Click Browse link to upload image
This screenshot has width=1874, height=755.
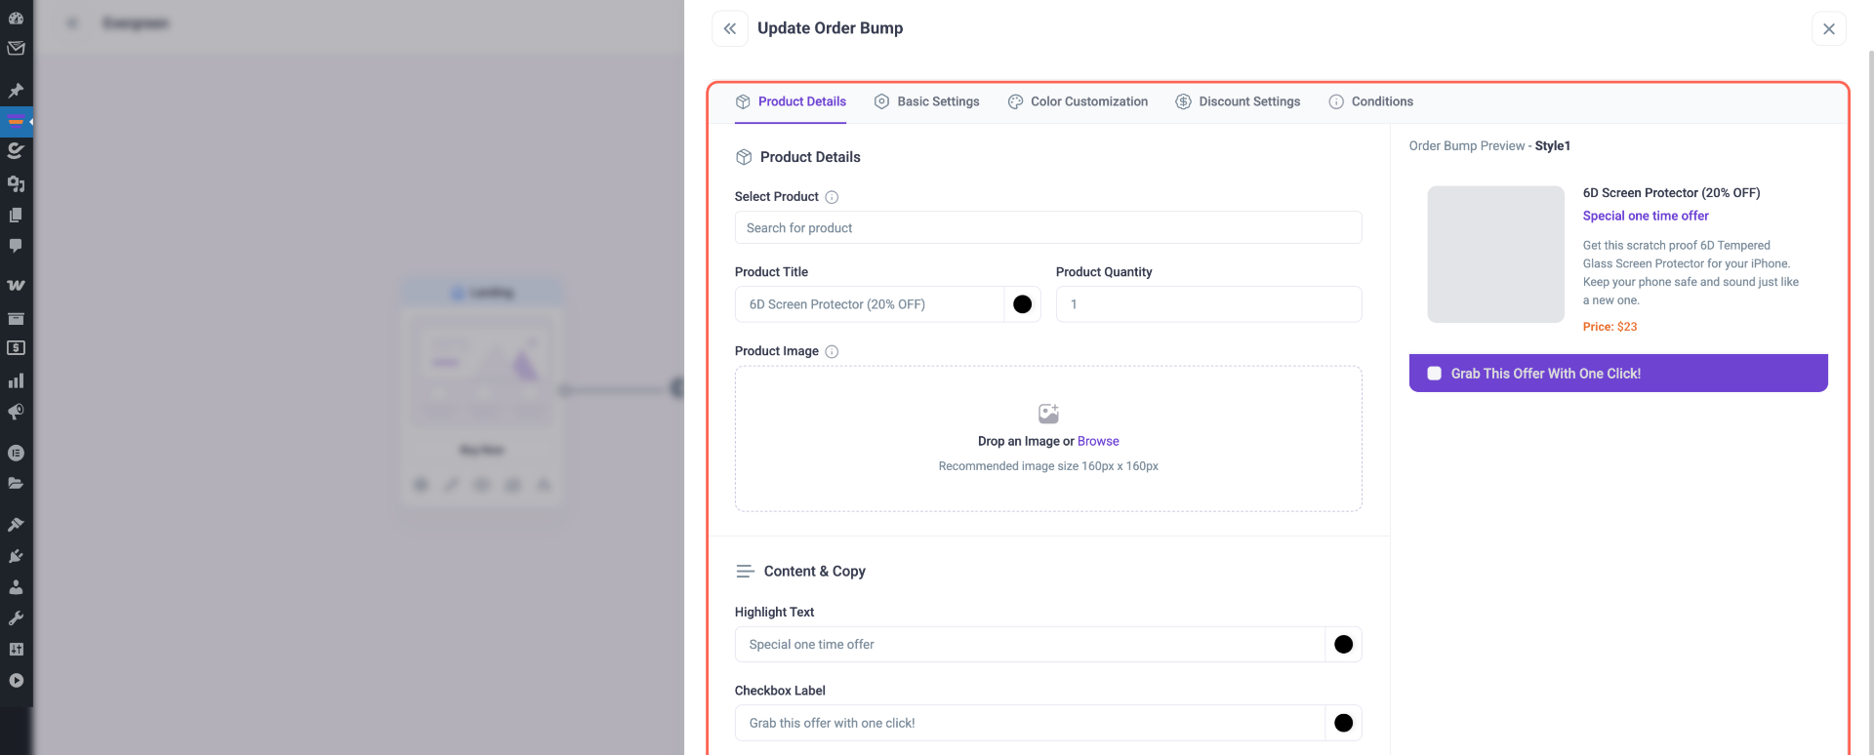[x=1098, y=441]
